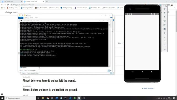
Task: Click the Command Prompt scrollbar
Action: 109,44
